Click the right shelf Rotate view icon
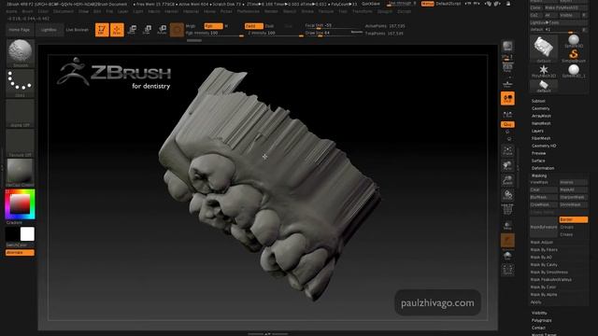This screenshot has width=598, height=336. point(507,195)
